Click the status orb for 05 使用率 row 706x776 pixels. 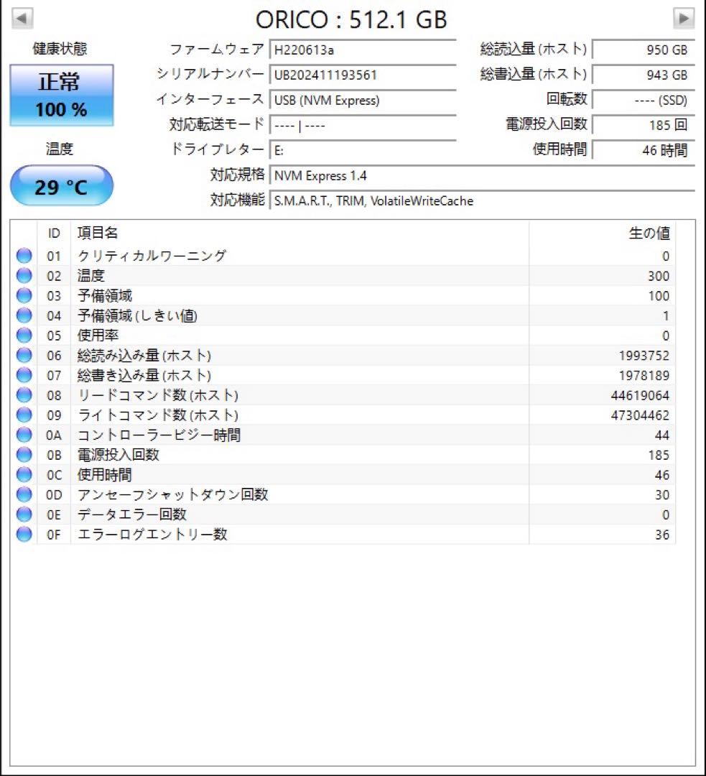[x=24, y=335]
